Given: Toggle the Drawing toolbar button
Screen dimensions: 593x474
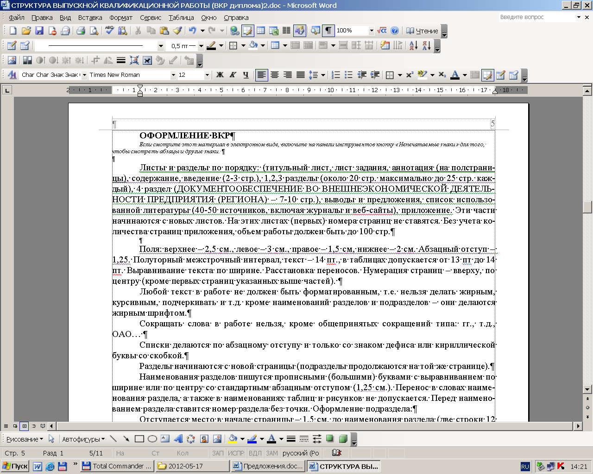Looking at the screenshot, I should [x=300, y=31].
